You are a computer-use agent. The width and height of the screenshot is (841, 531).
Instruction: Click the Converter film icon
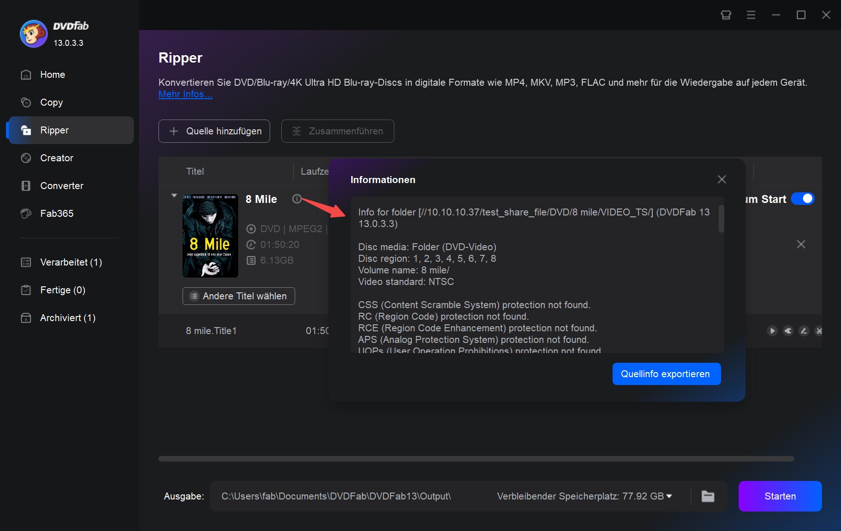pyautogui.click(x=26, y=186)
